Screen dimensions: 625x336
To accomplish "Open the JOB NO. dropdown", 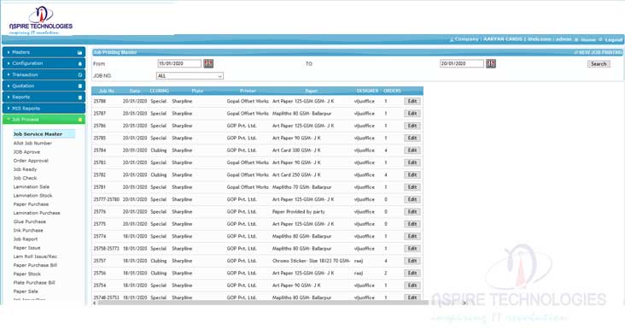I will (190, 76).
